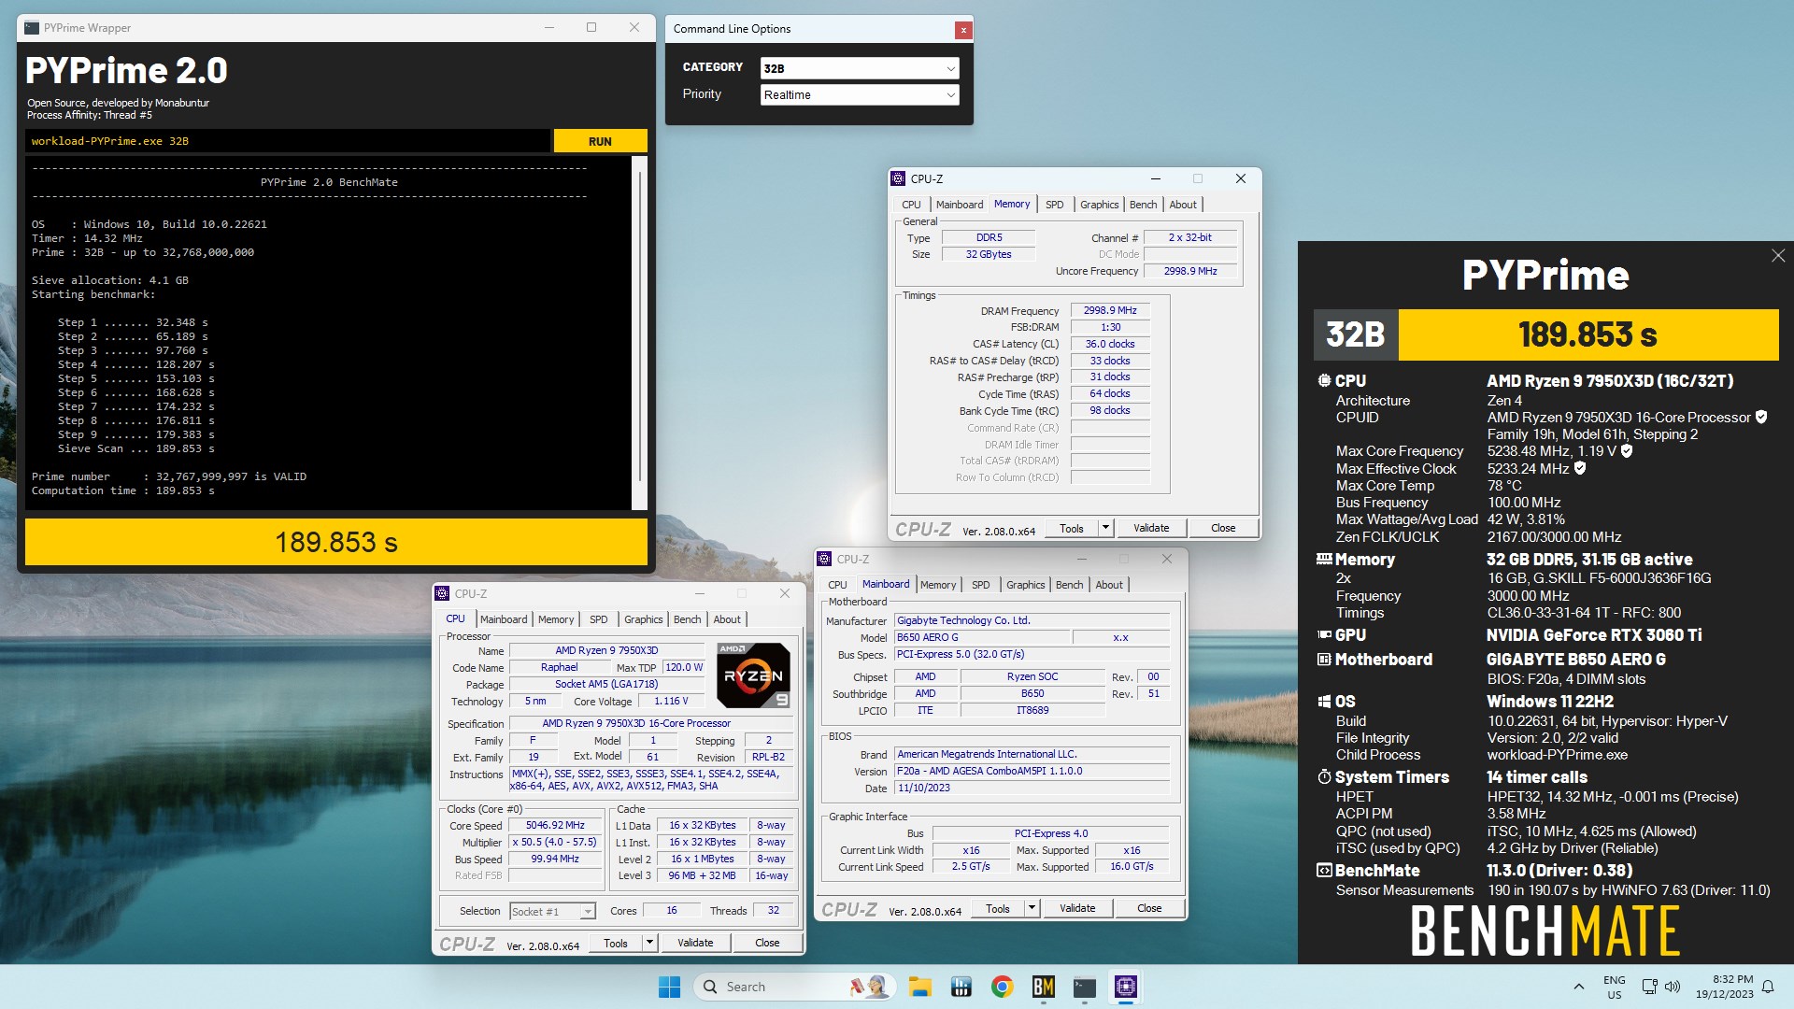Open File Explorer from taskbar

coord(919,987)
